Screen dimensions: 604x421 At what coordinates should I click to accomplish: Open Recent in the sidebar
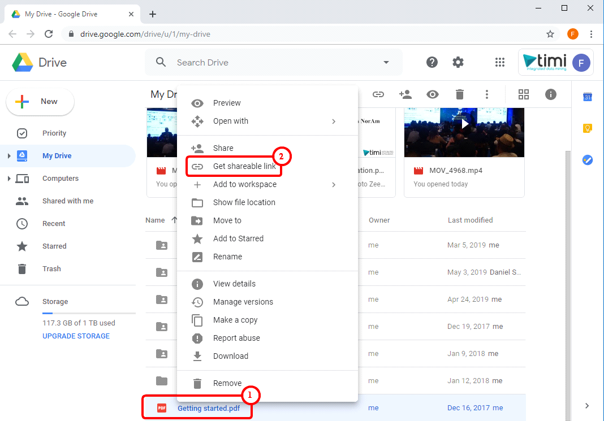(x=68, y=224)
